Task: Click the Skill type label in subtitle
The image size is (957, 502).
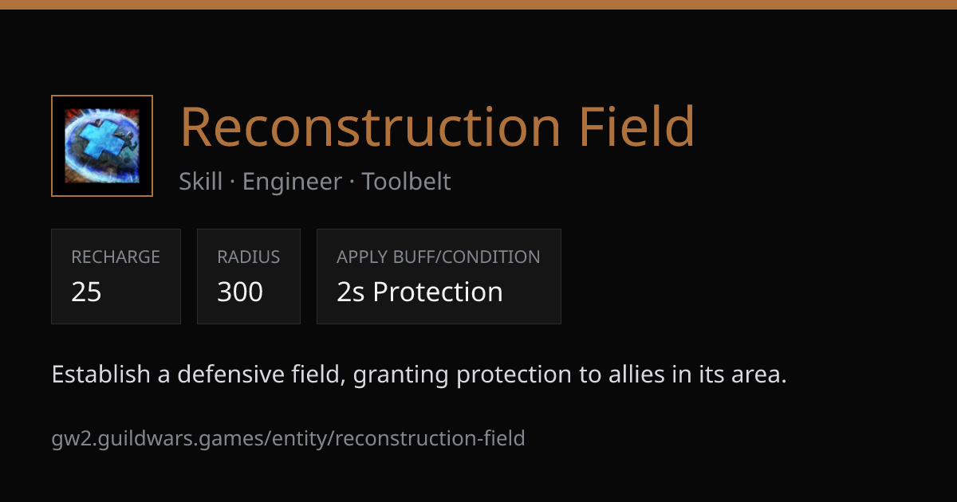Action: [x=200, y=182]
